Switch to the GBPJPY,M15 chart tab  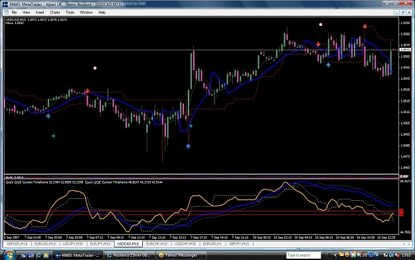point(239,244)
